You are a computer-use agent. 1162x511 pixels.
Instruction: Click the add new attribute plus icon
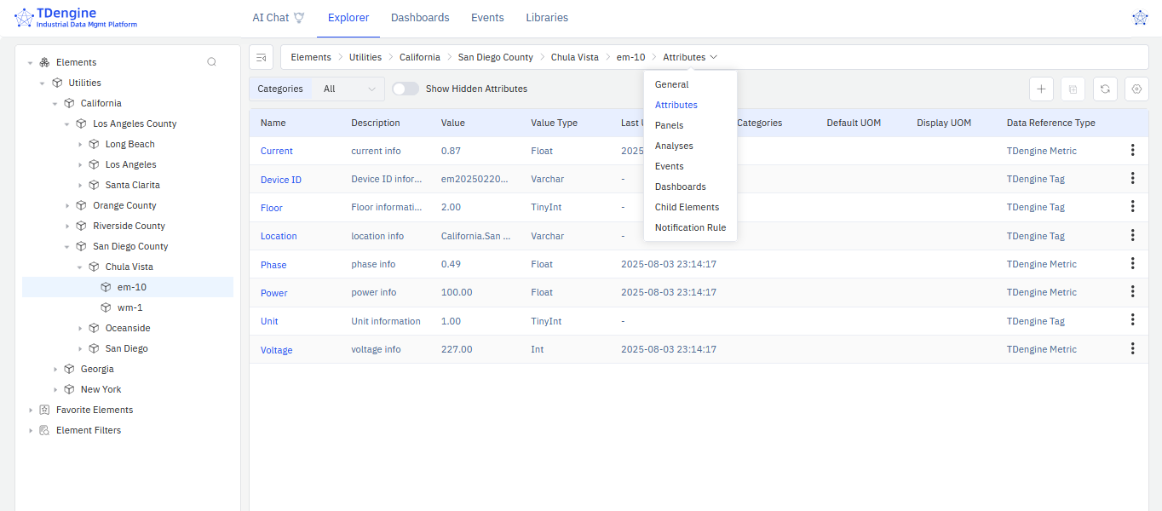point(1041,89)
